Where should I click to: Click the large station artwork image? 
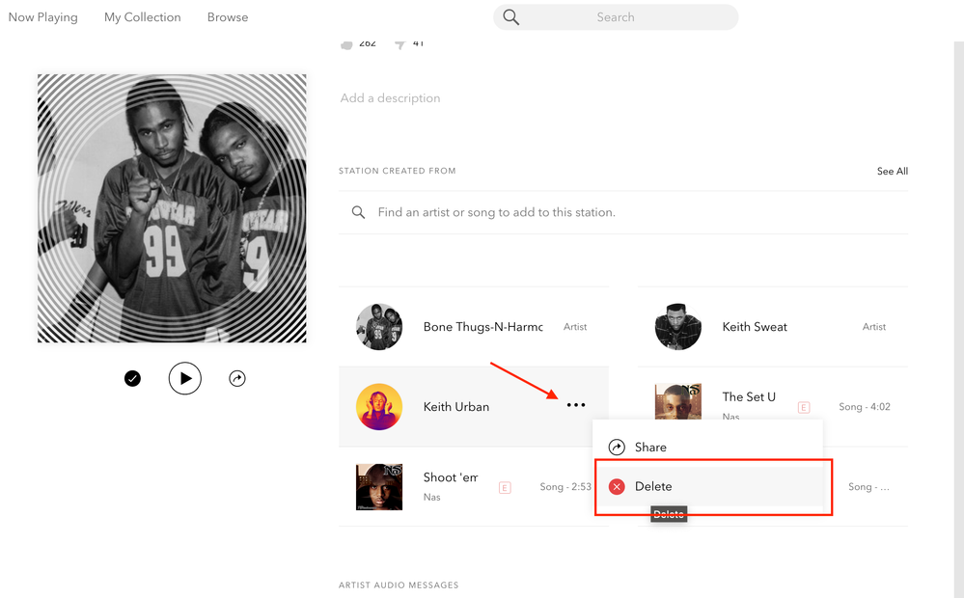pos(172,208)
